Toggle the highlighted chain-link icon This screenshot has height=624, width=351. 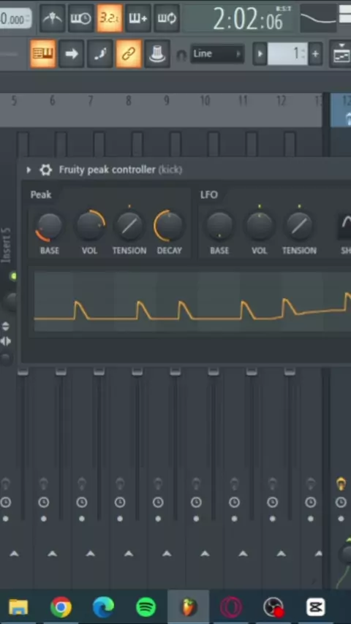[x=128, y=54]
